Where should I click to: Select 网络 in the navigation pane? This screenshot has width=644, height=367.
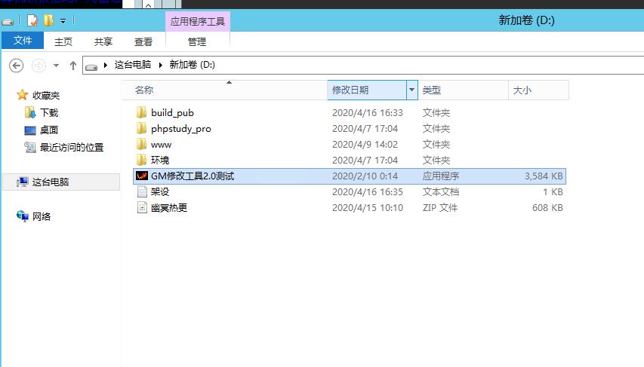coord(42,217)
